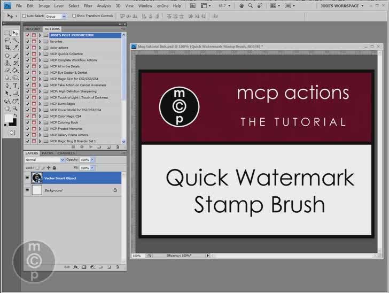Swap foreground and background colors
This screenshot has width=389, height=293.
point(15,115)
